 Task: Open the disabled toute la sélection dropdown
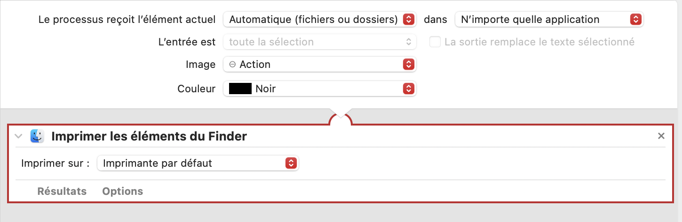pos(319,42)
